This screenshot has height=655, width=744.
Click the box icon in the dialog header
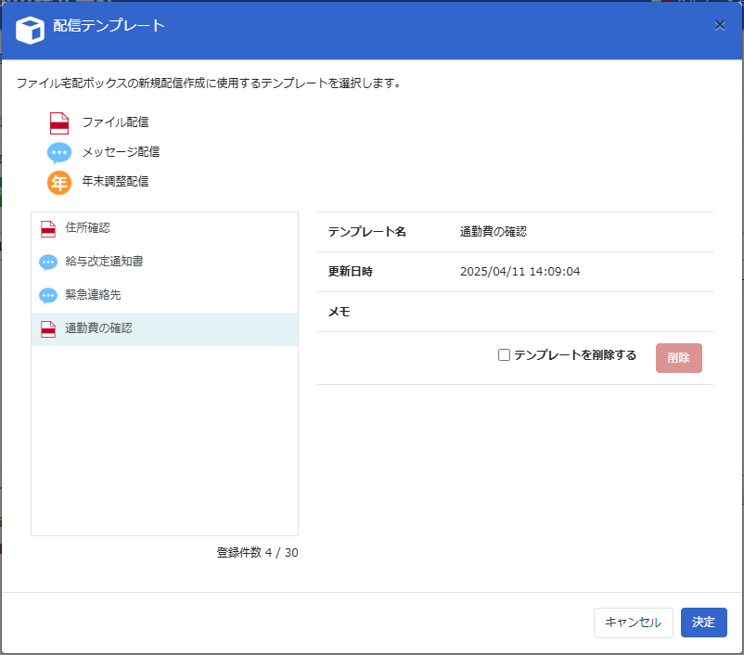31,30
